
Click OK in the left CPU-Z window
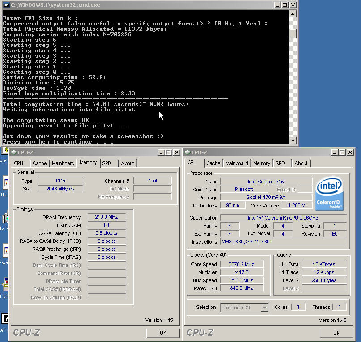(163, 333)
